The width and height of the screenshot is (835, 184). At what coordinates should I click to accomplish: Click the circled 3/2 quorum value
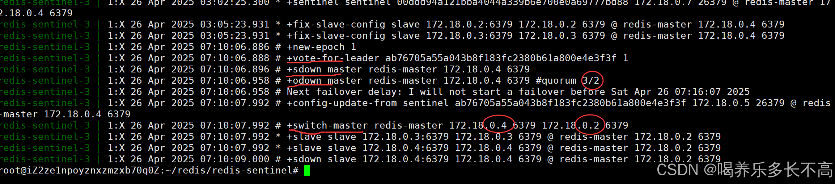coord(591,80)
